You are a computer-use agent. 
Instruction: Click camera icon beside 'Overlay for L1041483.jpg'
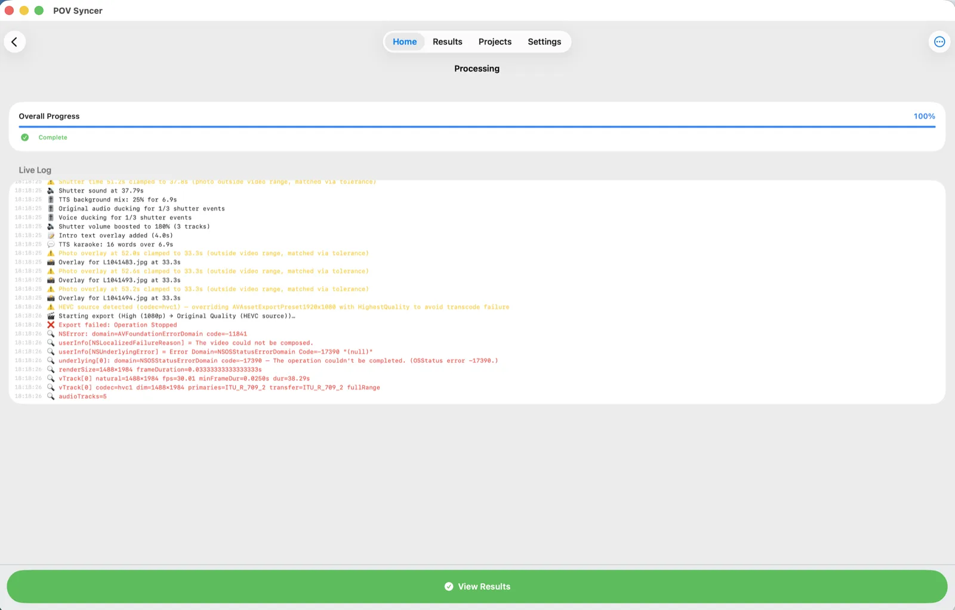pos(51,262)
